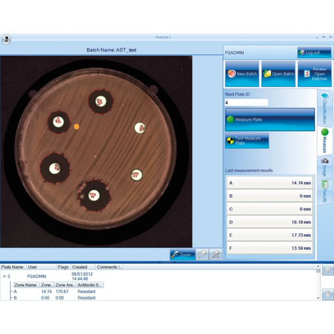Image resolution: width=334 pixels, height=334 pixels.
Task: Click the Flags column header
Action: [63, 267]
